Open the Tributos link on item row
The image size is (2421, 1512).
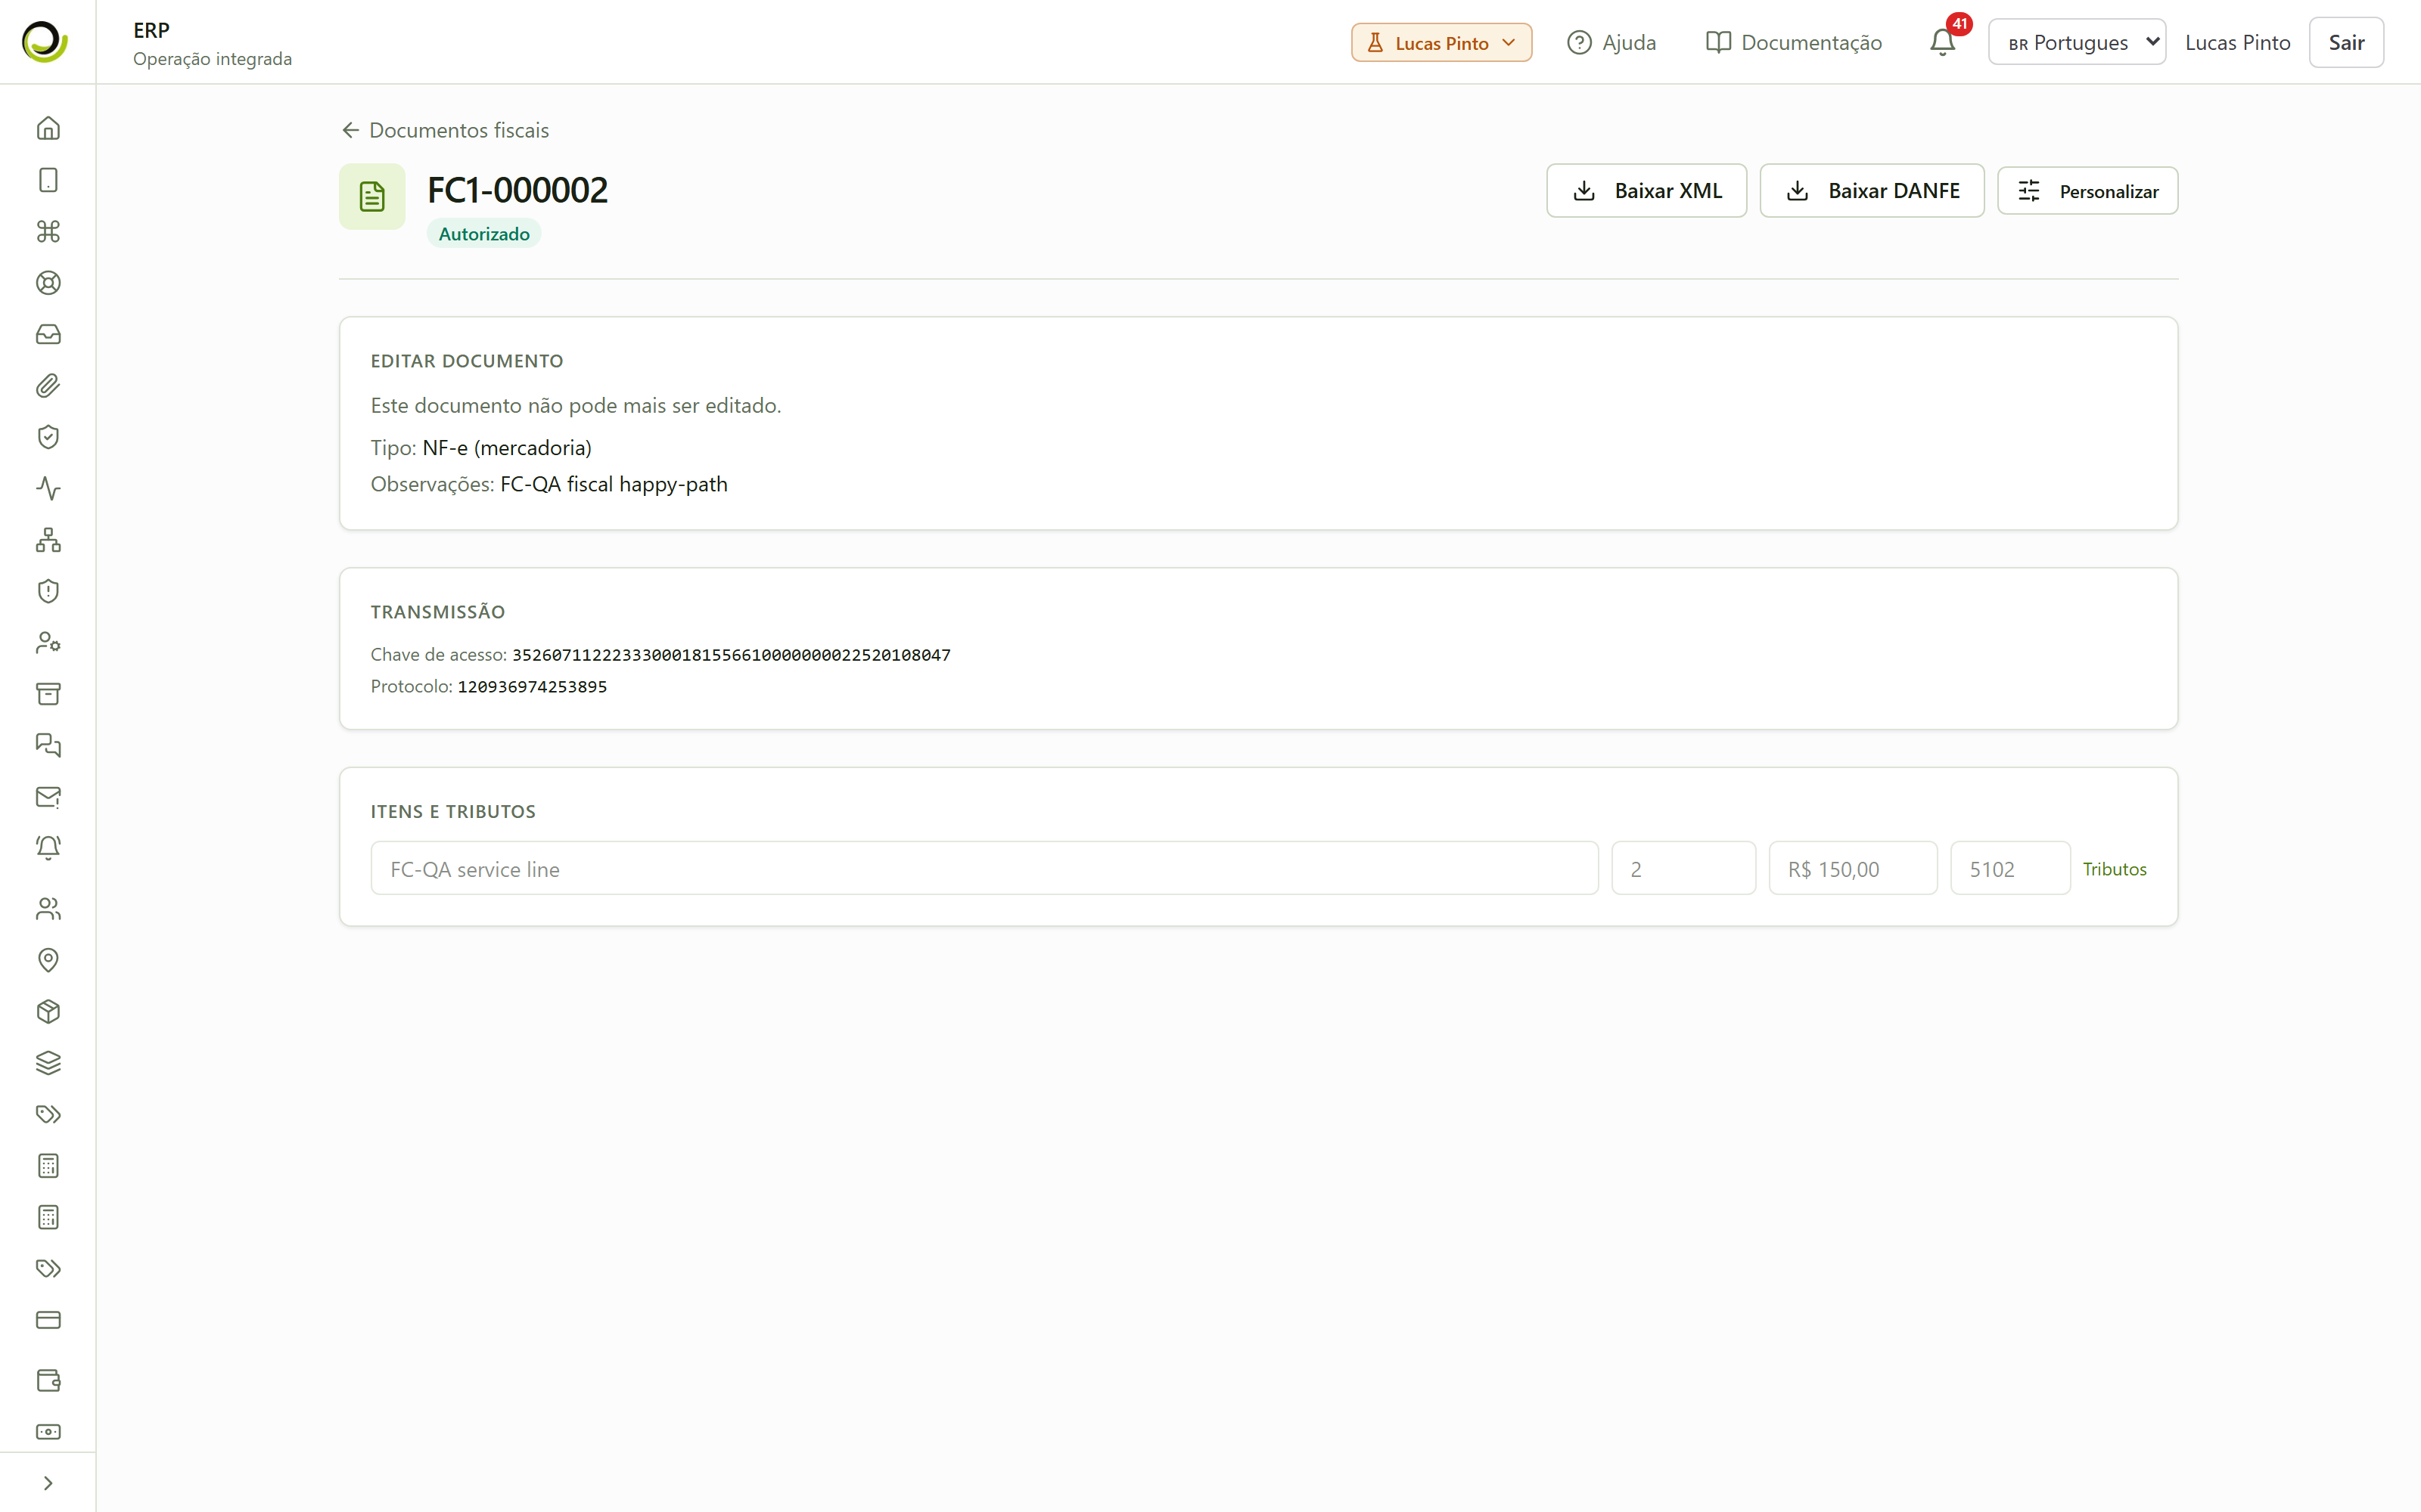click(2115, 869)
